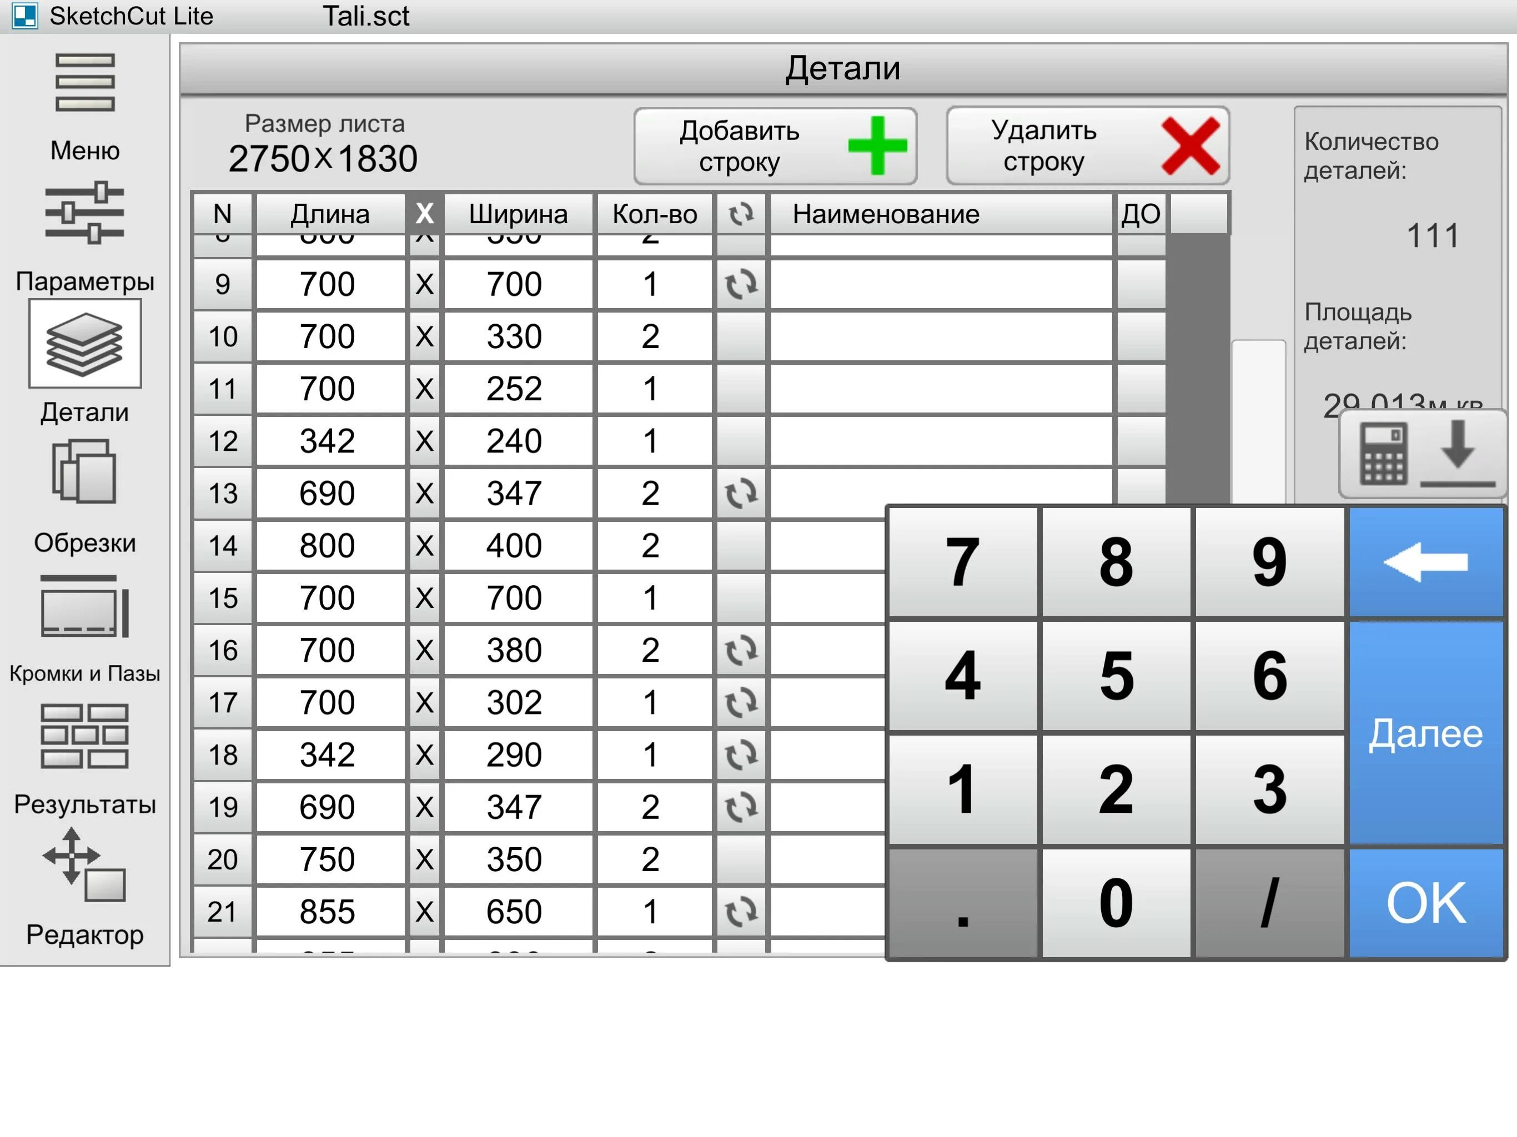The height and width of the screenshot is (1137, 1517).
Task: Open the Параметры sliders icon
Action: click(84, 213)
